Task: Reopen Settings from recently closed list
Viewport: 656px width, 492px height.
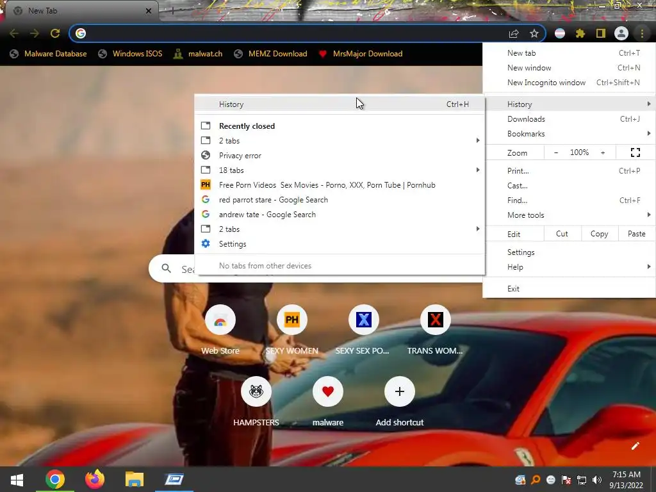Action: coord(340,244)
